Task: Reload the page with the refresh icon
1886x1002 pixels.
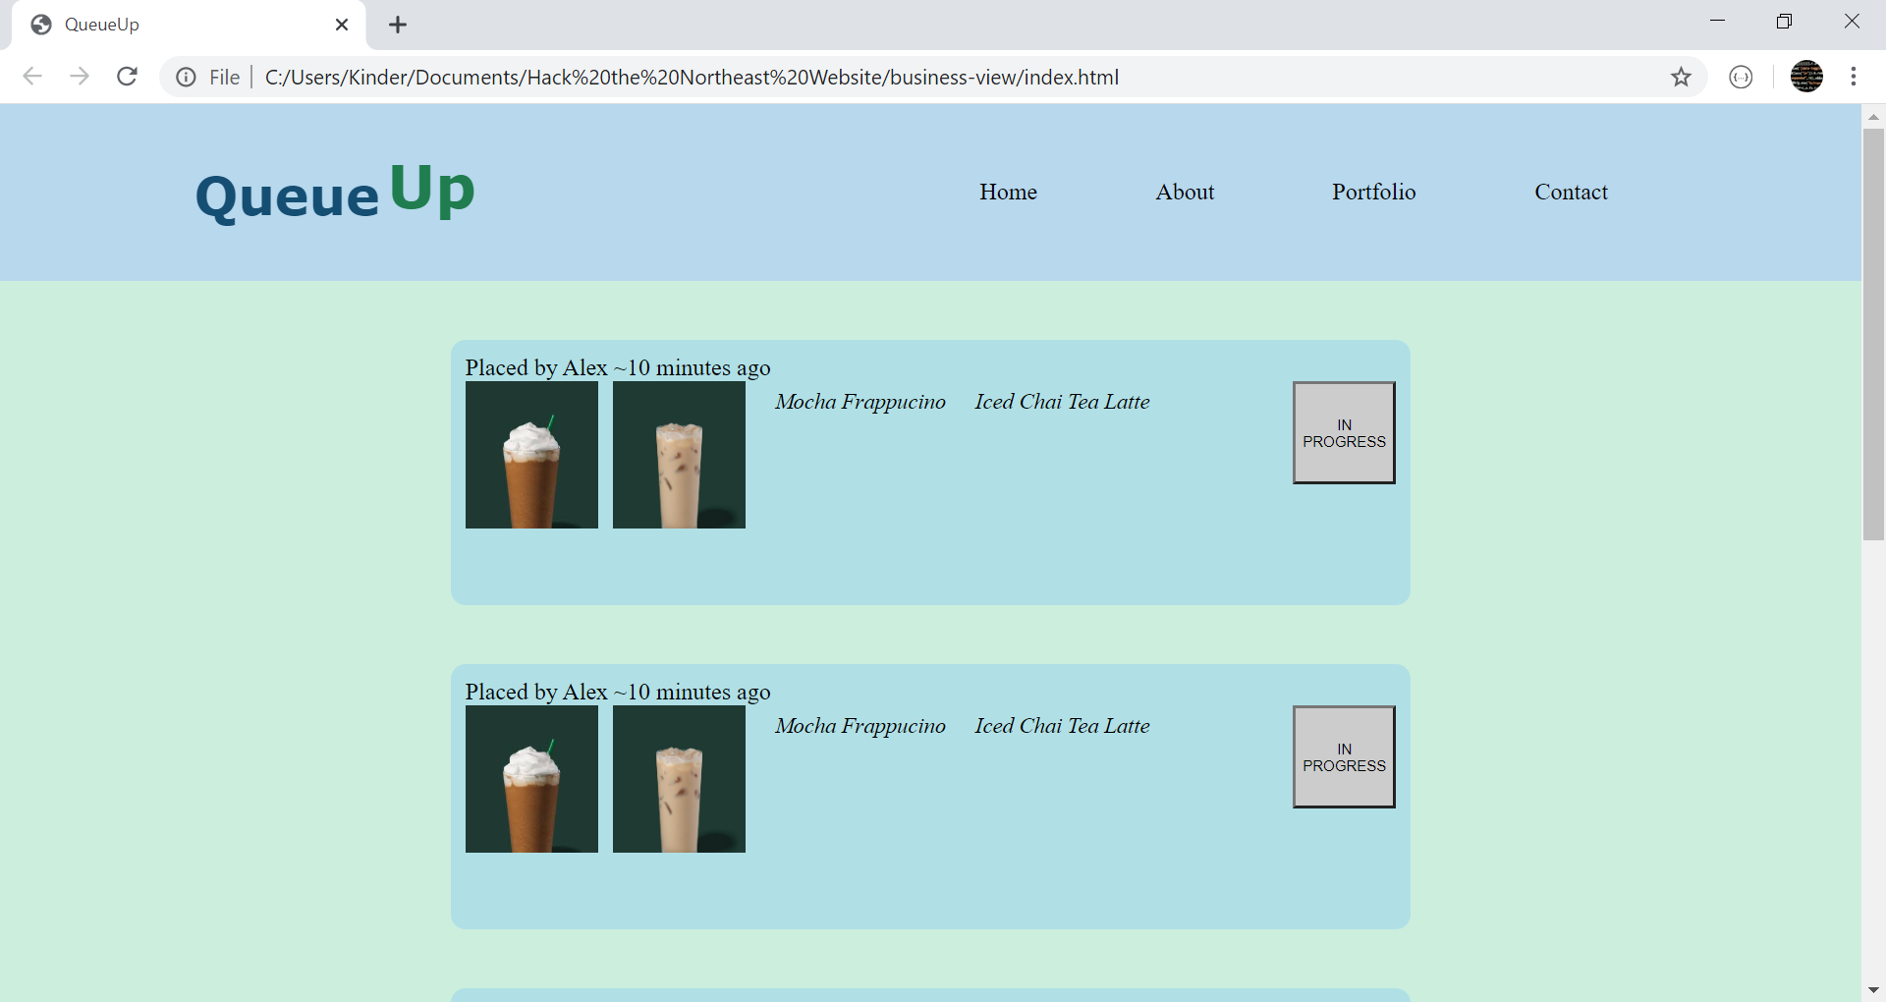Action: click(x=127, y=77)
